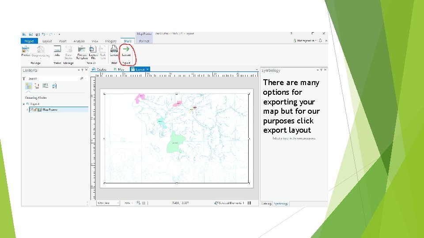Open the Map Frame Format tab
424x238 pixels.
tap(144, 41)
